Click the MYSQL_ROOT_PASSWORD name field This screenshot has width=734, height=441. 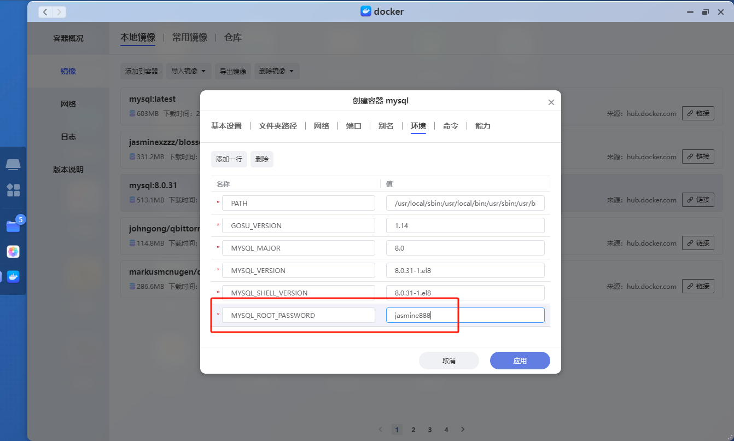(x=299, y=315)
